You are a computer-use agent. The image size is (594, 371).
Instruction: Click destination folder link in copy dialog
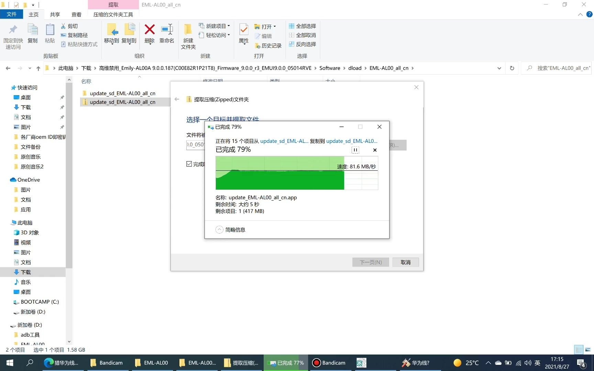point(352,141)
